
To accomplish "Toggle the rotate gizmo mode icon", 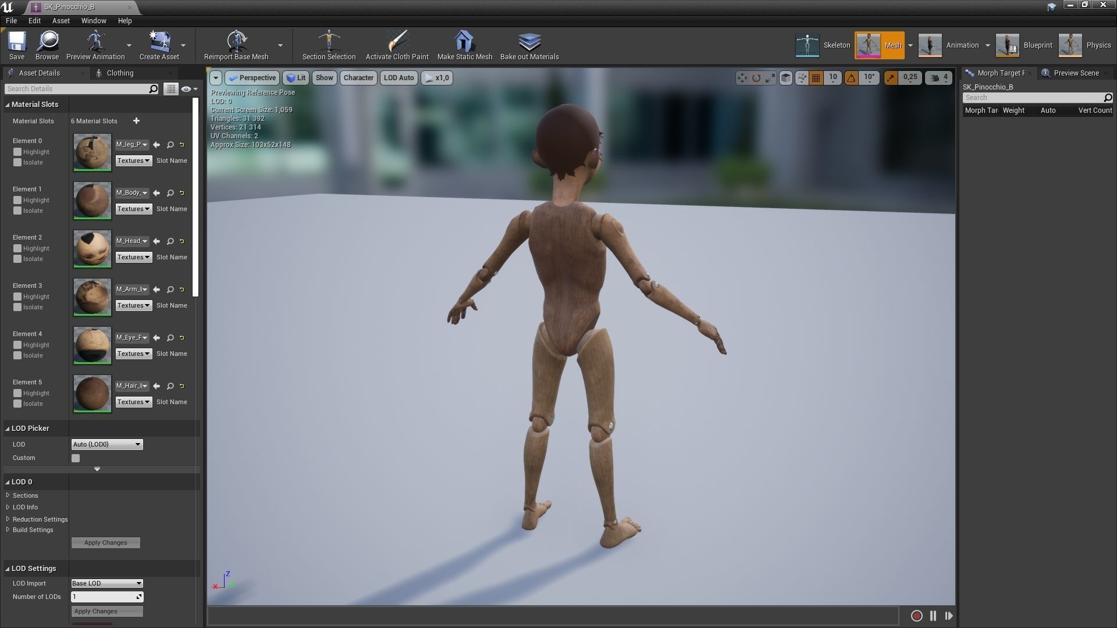I will pos(756,78).
